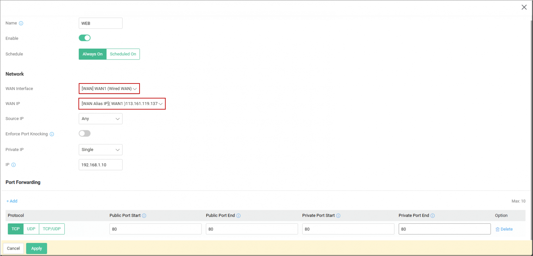Image resolution: width=533 pixels, height=256 pixels.
Task: Open the Source IP dropdown
Action: pyautogui.click(x=100, y=119)
